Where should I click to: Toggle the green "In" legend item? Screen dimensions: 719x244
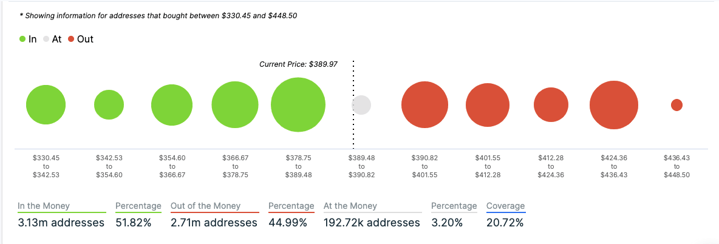(28, 39)
